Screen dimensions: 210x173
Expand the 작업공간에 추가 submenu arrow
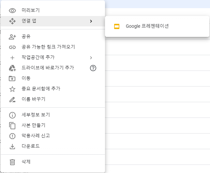(x=91, y=58)
